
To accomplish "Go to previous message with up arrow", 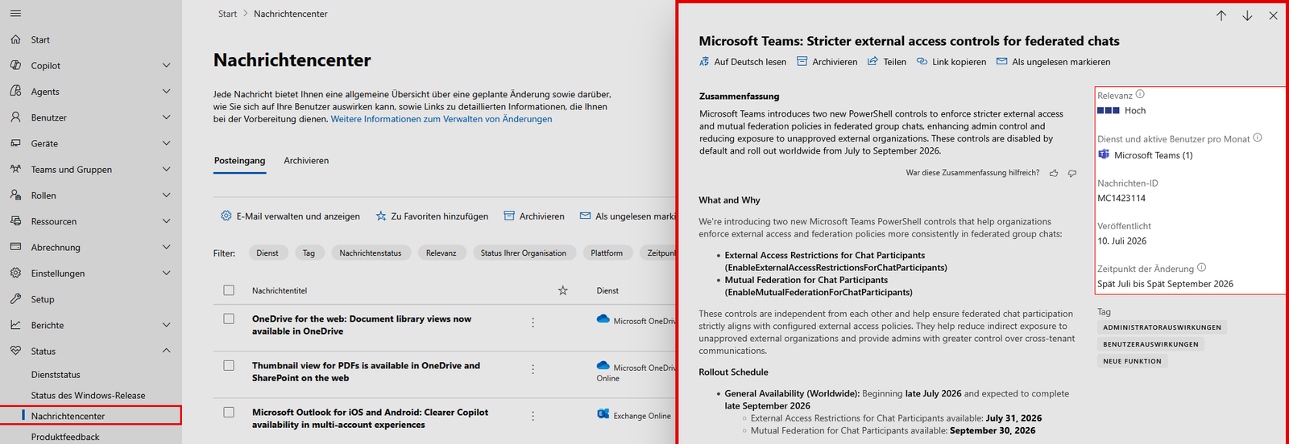I will [1221, 15].
